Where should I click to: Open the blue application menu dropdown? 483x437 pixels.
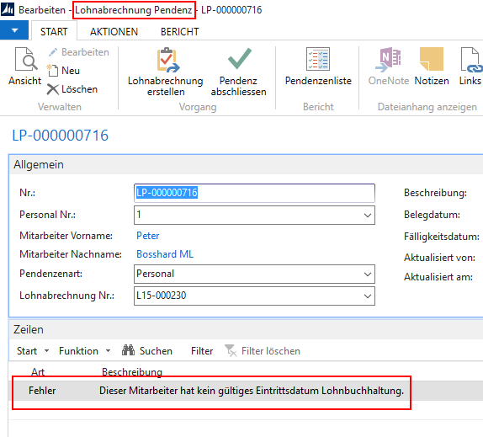pyautogui.click(x=14, y=30)
